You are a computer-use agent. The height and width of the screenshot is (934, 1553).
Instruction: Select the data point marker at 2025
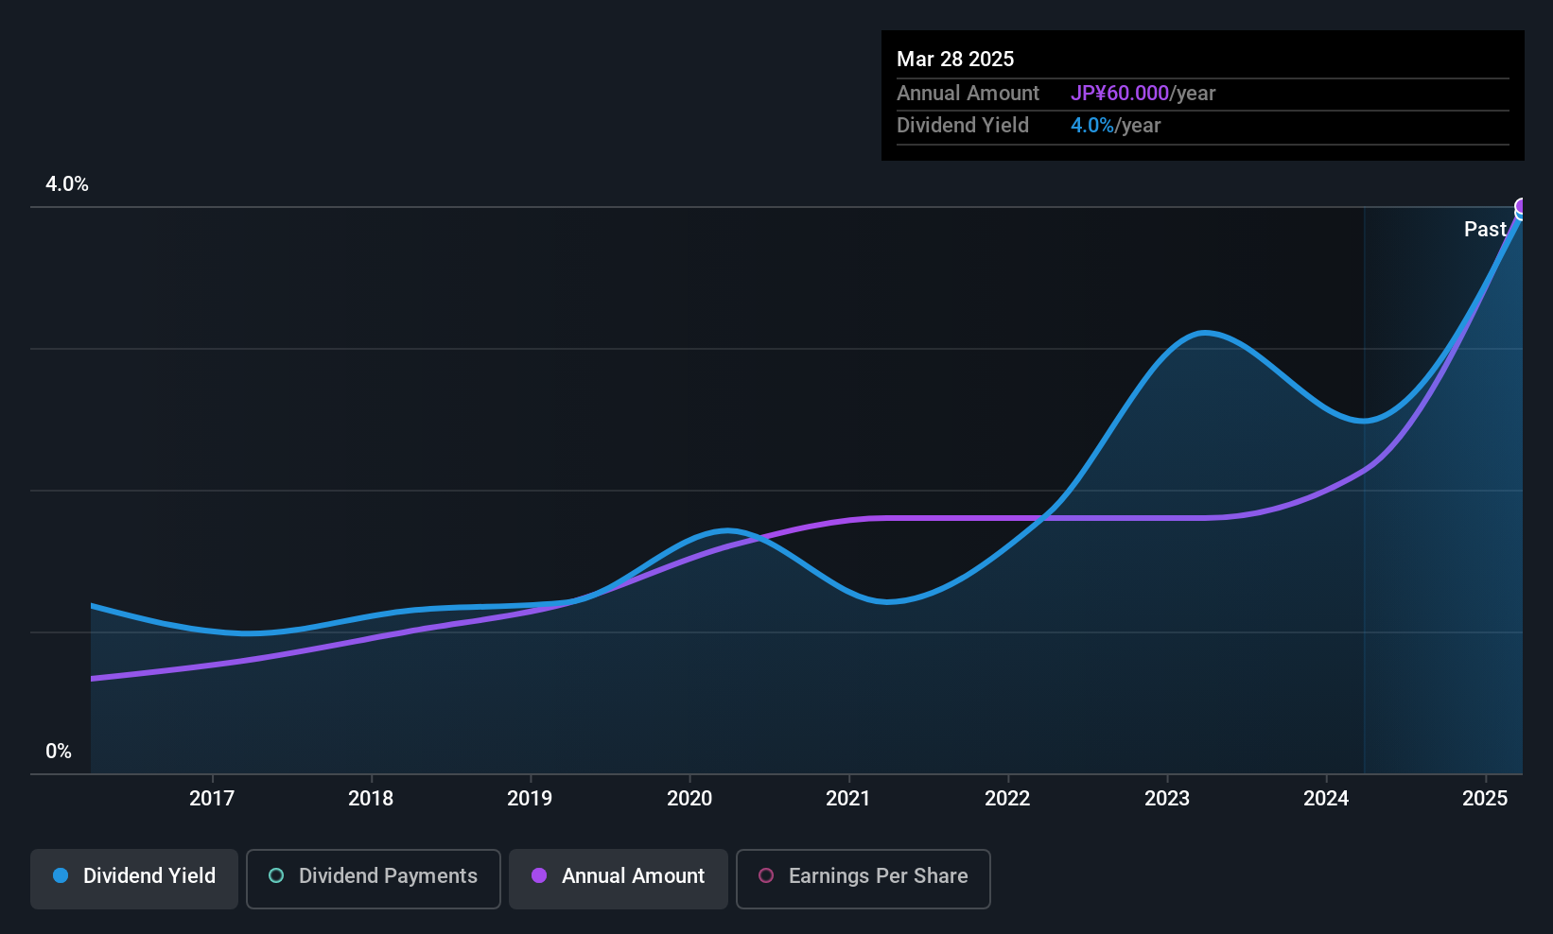tap(1521, 206)
